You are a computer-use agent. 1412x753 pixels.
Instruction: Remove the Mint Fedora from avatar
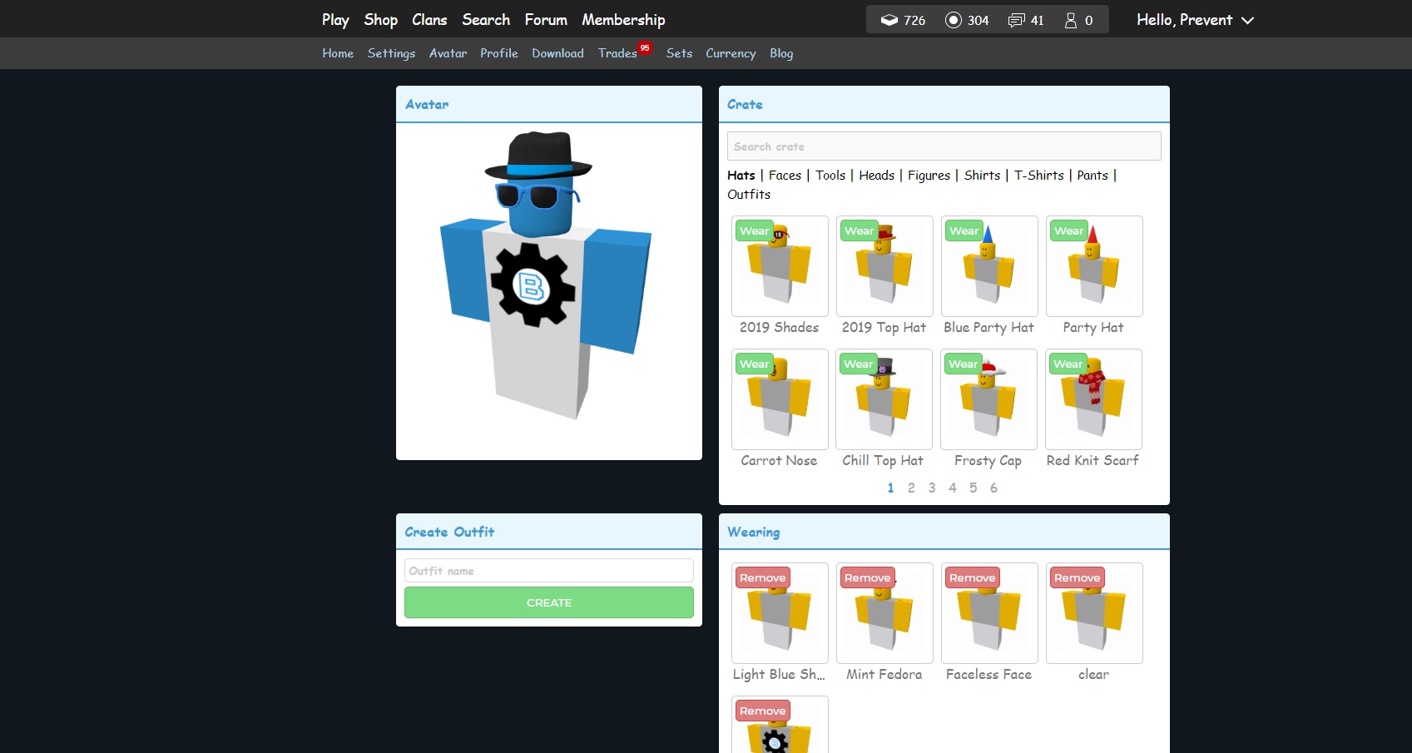click(867, 577)
